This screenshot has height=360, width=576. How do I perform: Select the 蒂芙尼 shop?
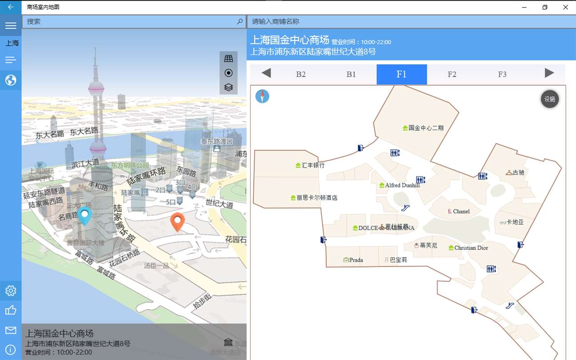click(x=425, y=245)
